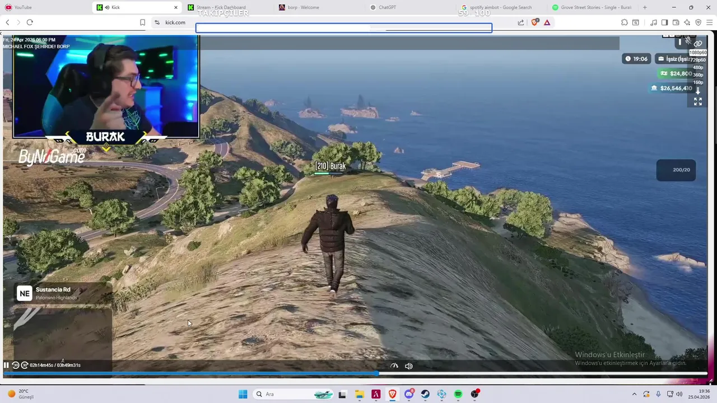This screenshot has height=403, width=717.
Task: Select 360p video quality
Action: click(698, 74)
